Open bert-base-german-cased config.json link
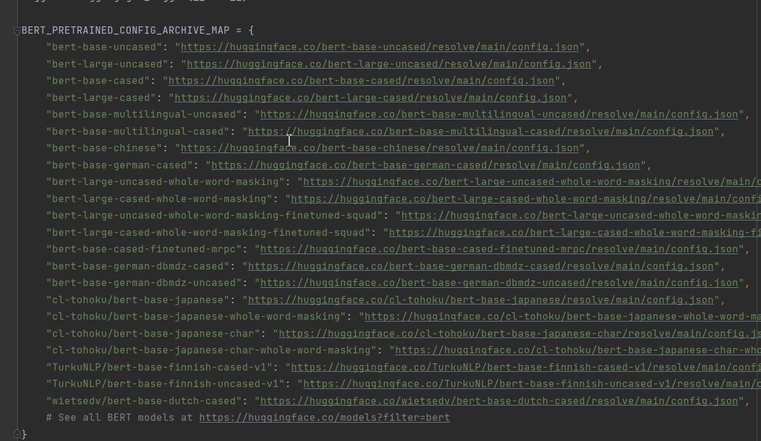Viewport: 761px width, 441px height. (x=426, y=165)
